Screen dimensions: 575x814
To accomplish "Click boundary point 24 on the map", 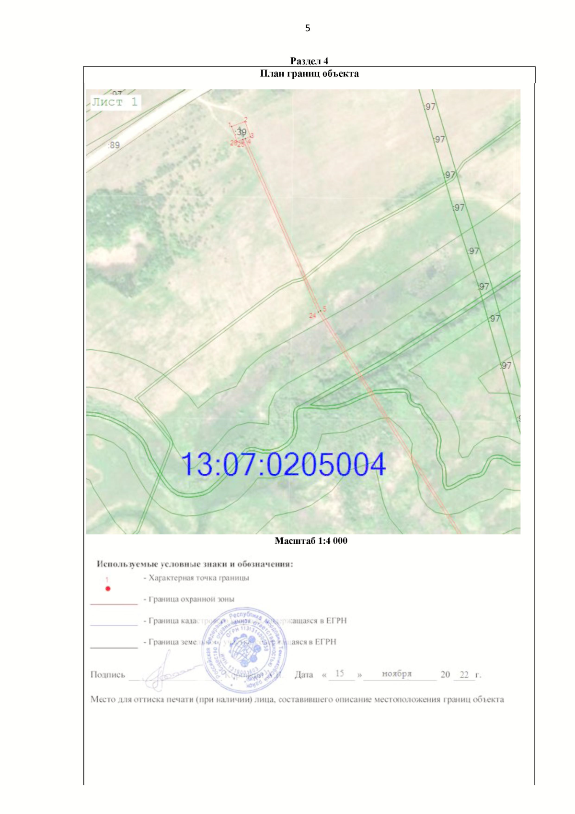I will pyautogui.click(x=313, y=315).
